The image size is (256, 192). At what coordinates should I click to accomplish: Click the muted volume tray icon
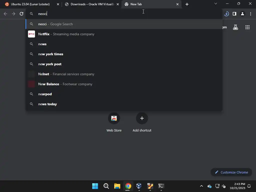pyautogui.click(x=224, y=186)
